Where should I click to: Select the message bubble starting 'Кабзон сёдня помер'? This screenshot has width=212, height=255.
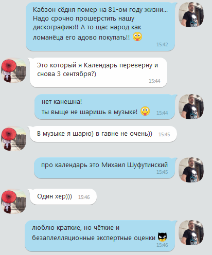[100, 27]
